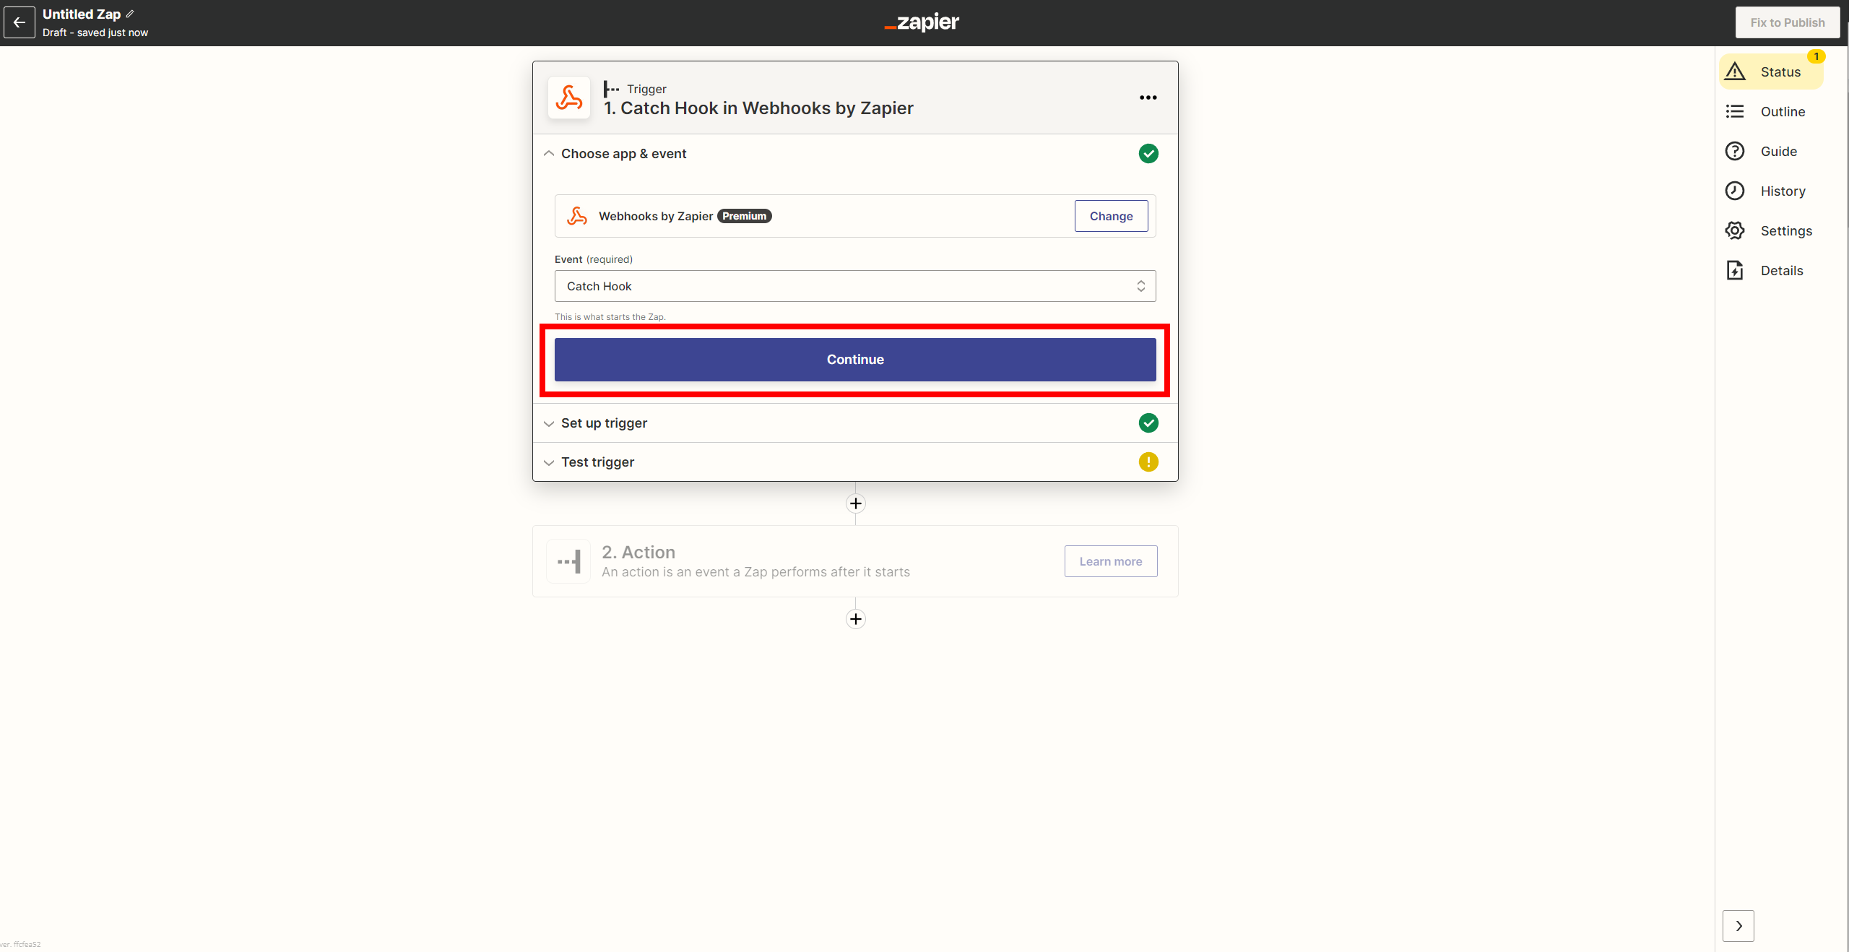This screenshot has width=1849, height=952.
Task: Add step using plus below trigger
Action: [x=855, y=503]
